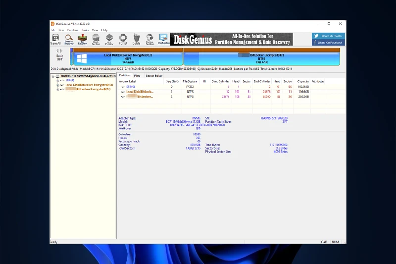Image resolution: width=396 pixels, height=264 pixels.
Task: Expand the HD0 disk tree node
Action: coord(53,76)
